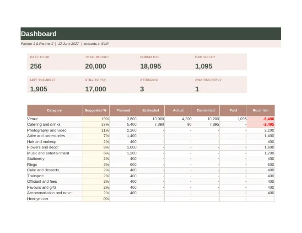The height and width of the screenshot is (233, 302).
Task: Click the Accommodation and travel cell
Action: pos(54,193)
